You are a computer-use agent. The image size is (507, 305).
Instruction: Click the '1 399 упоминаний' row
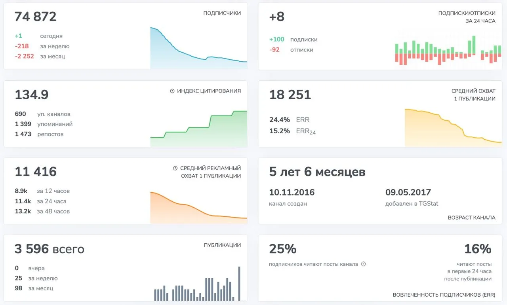click(44, 124)
